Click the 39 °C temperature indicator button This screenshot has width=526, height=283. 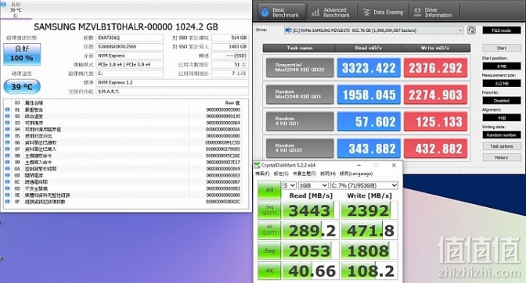tap(22, 87)
